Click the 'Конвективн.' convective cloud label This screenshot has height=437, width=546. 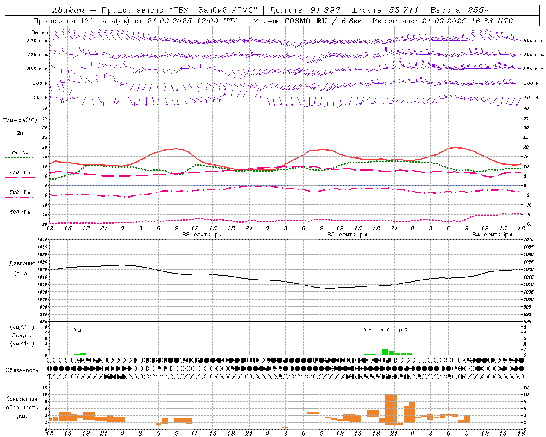pyautogui.click(x=22, y=399)
